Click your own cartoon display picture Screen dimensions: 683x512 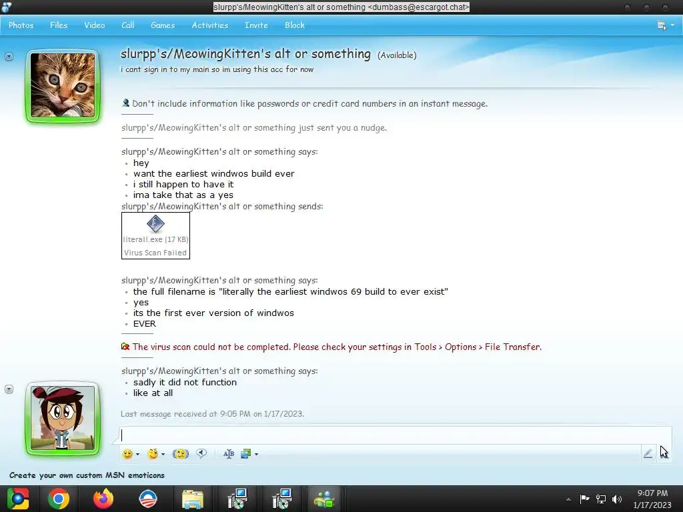(63, 418)
